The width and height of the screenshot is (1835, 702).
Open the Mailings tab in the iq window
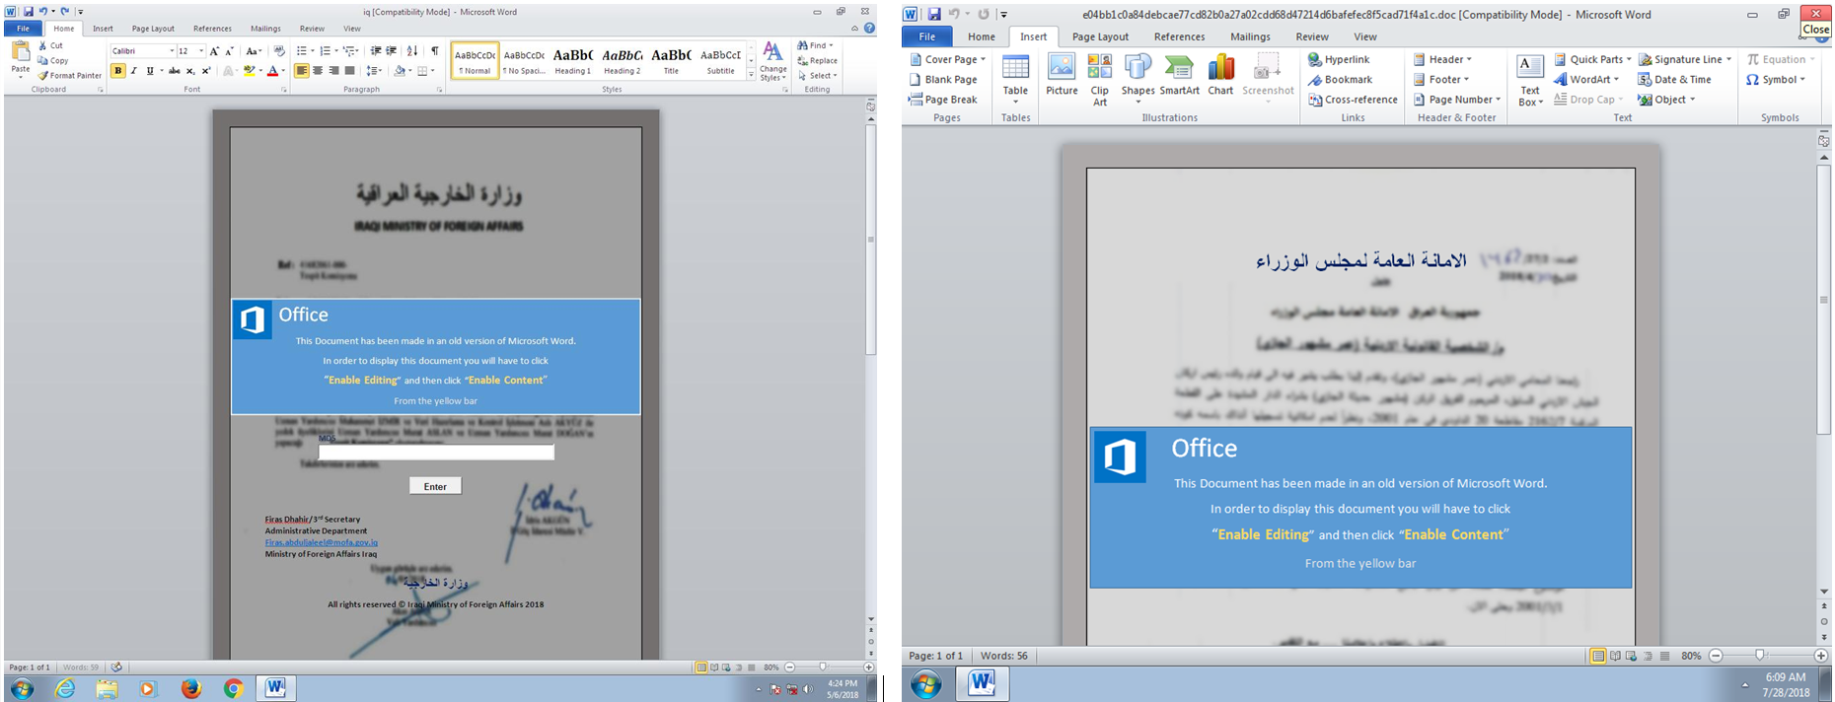click(265, 29)
